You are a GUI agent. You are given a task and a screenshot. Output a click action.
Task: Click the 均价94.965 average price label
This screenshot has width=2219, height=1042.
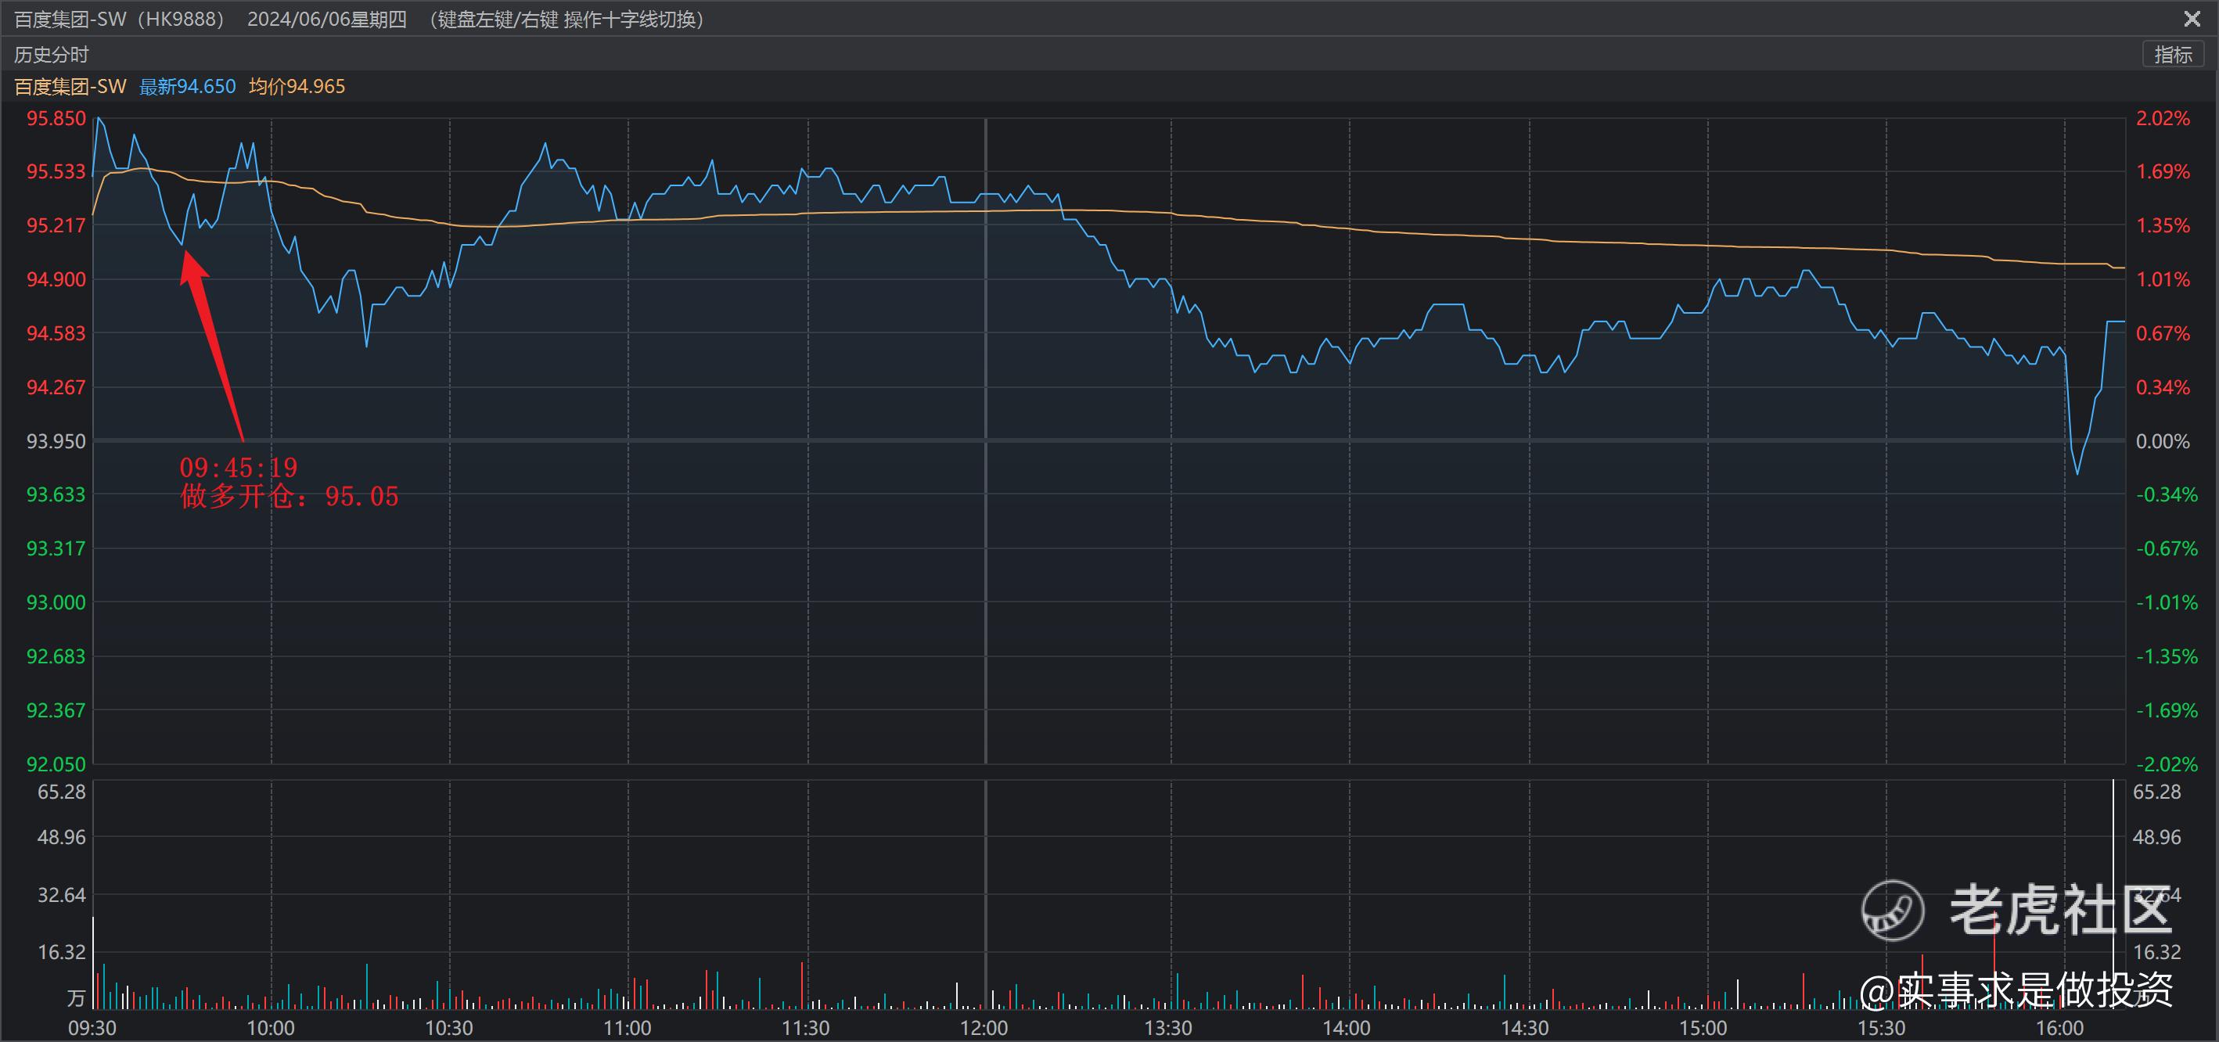coord(297,86)
